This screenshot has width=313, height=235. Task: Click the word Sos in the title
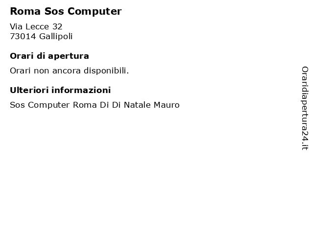(x=54, y=11)
